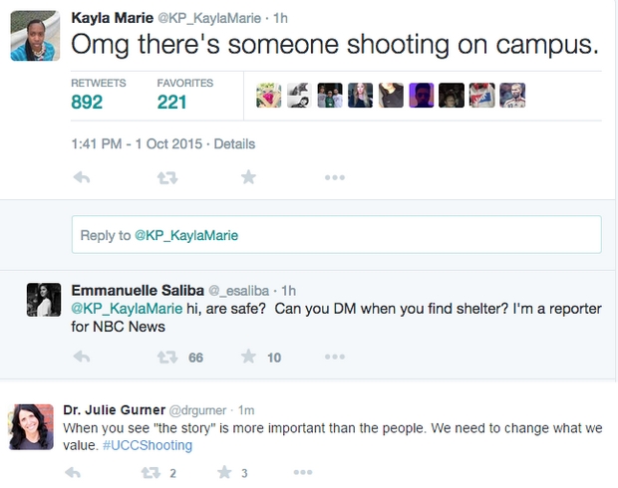
Task: Reply to Kayla Marie's main tweet
Action: coord(83,177)
